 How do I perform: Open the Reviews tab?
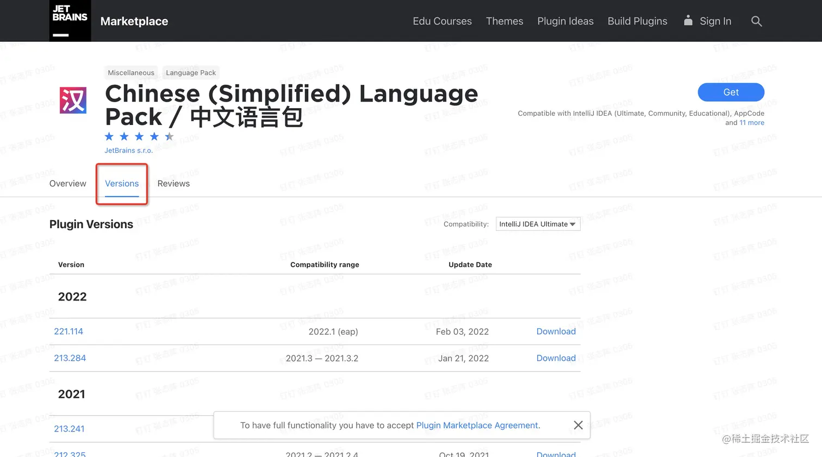pyautogui.click(x=173, y=184)
